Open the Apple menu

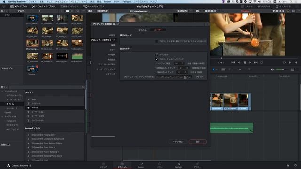pyautogui.click(x=4, y=2)
